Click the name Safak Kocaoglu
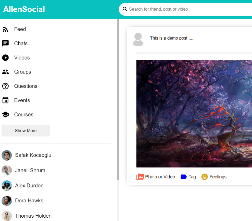The height and width of the screenshot is (221, 252). [x=33, y=155]
